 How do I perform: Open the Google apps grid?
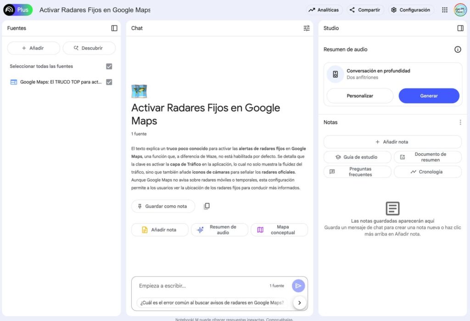tap(444, 10)
